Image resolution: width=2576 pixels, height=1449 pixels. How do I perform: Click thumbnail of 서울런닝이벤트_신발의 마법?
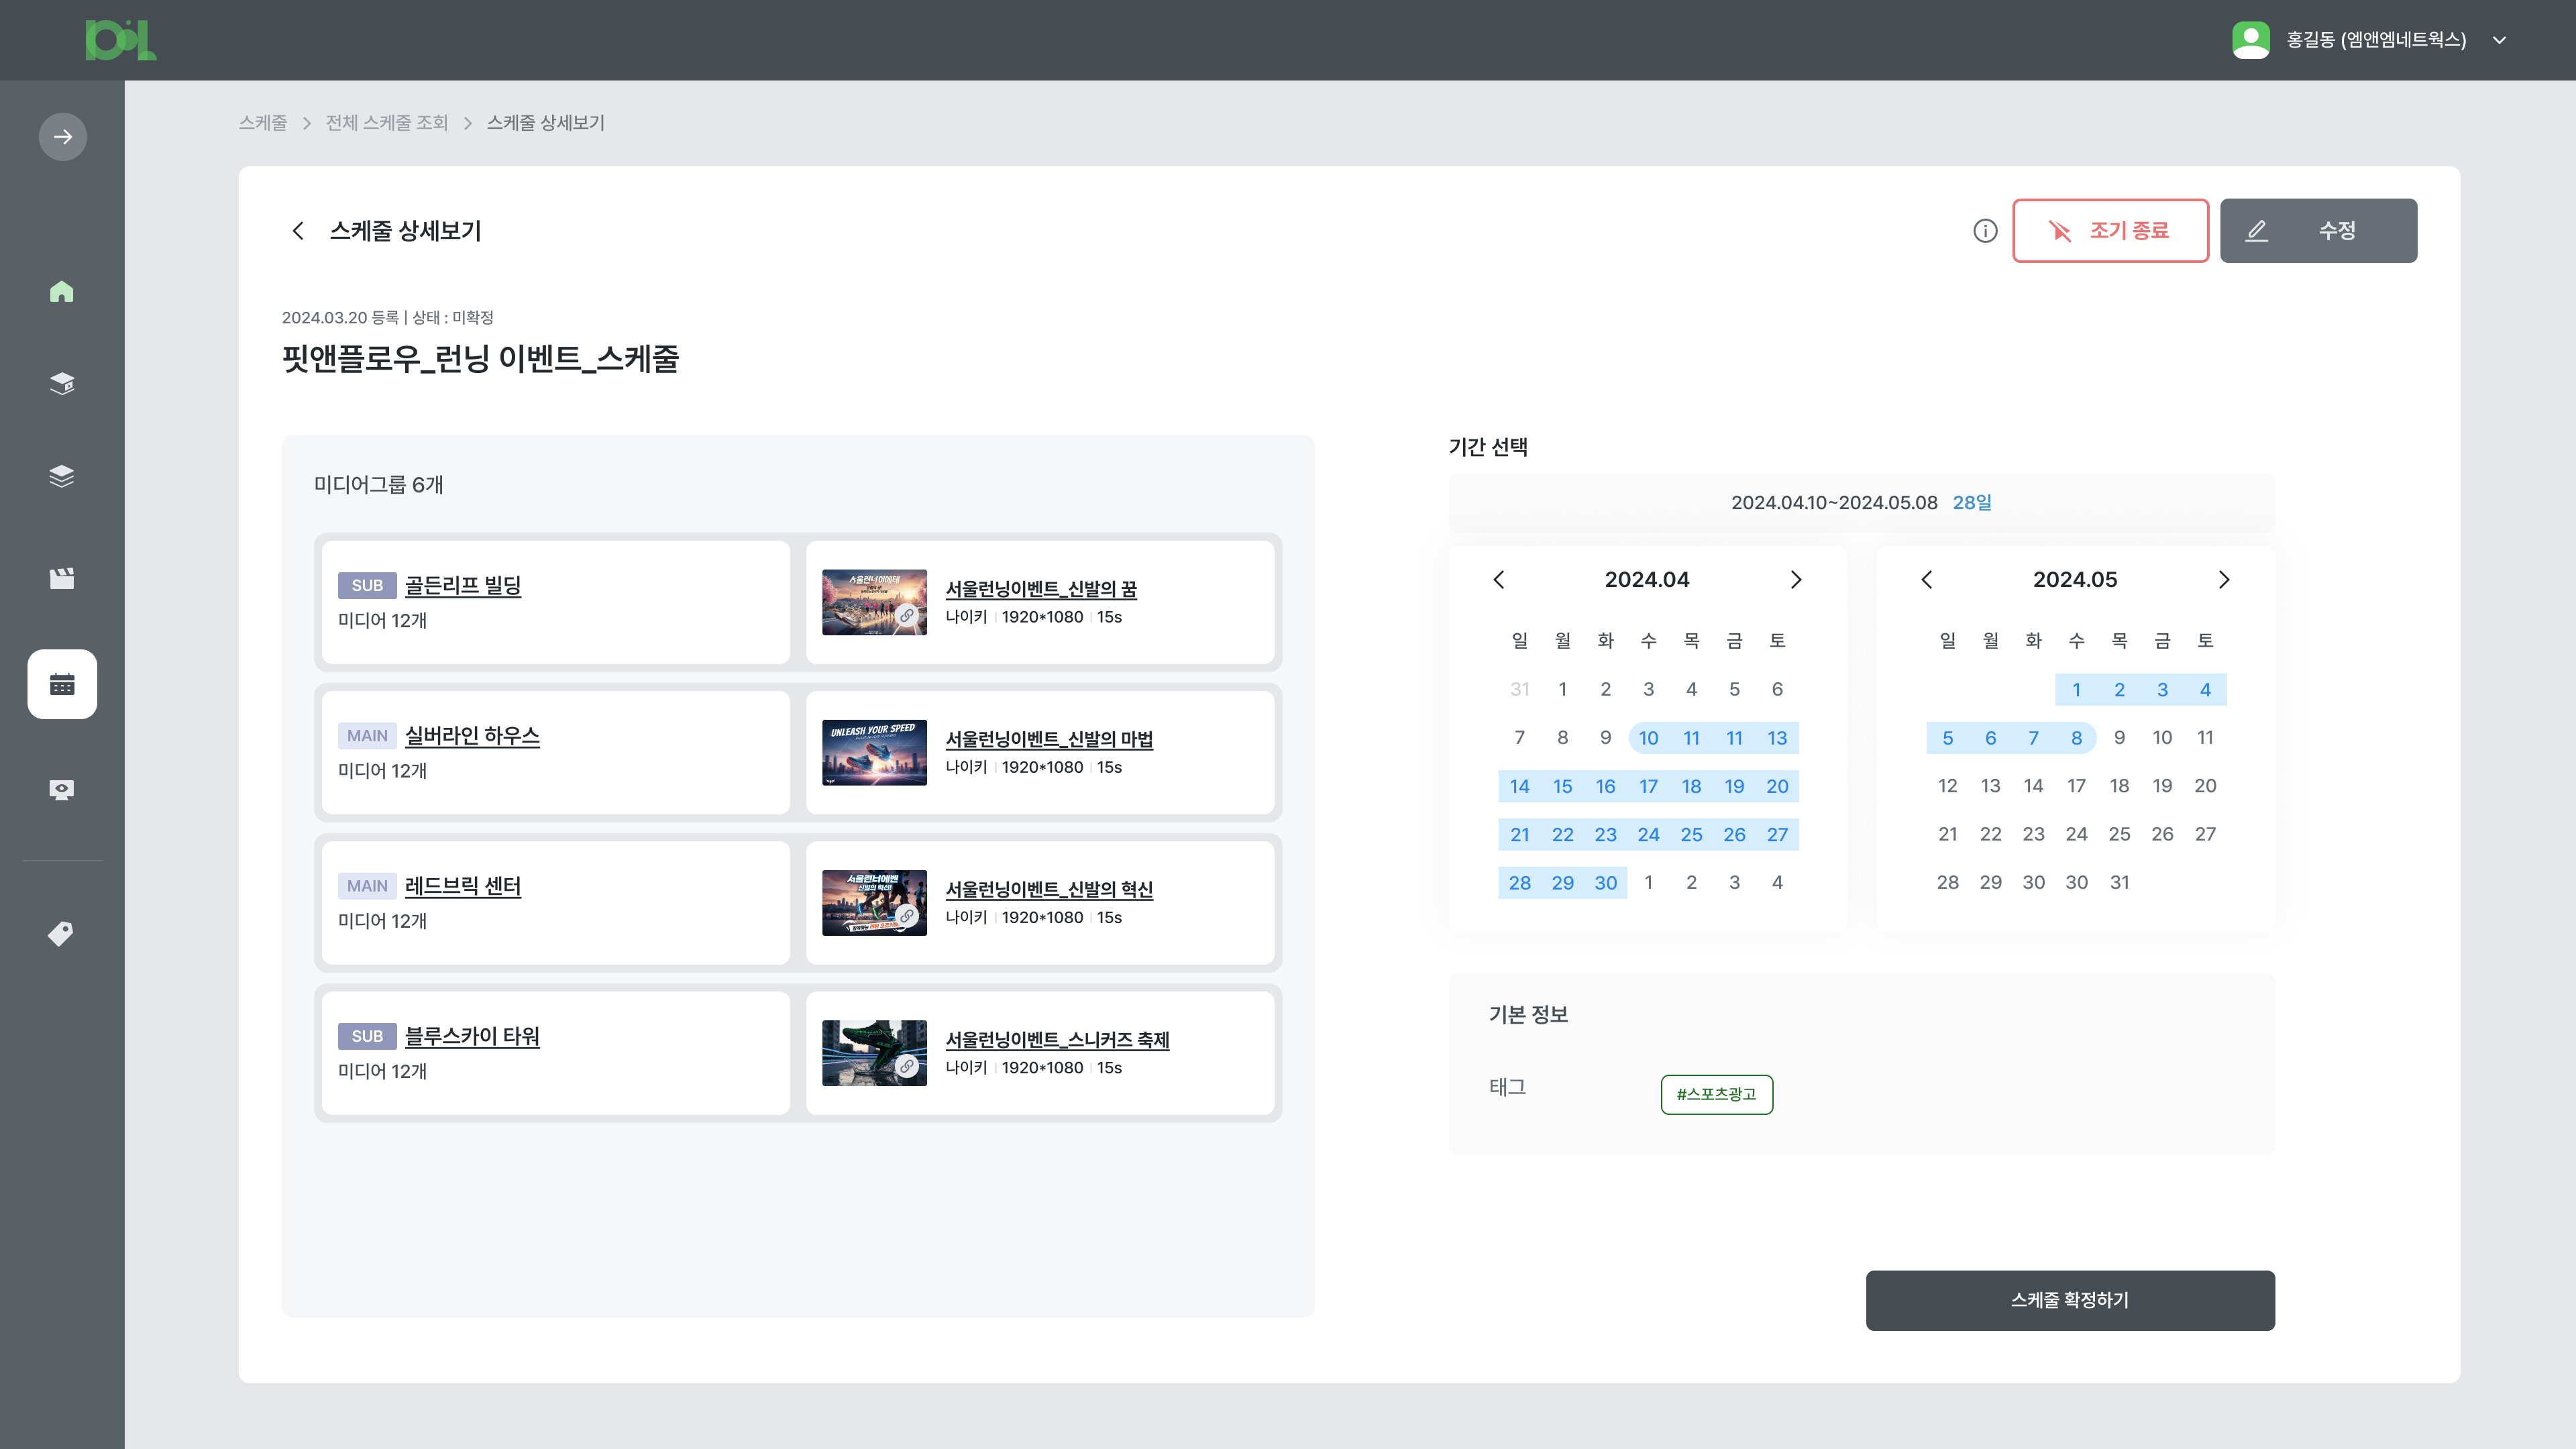click(874, 753)
